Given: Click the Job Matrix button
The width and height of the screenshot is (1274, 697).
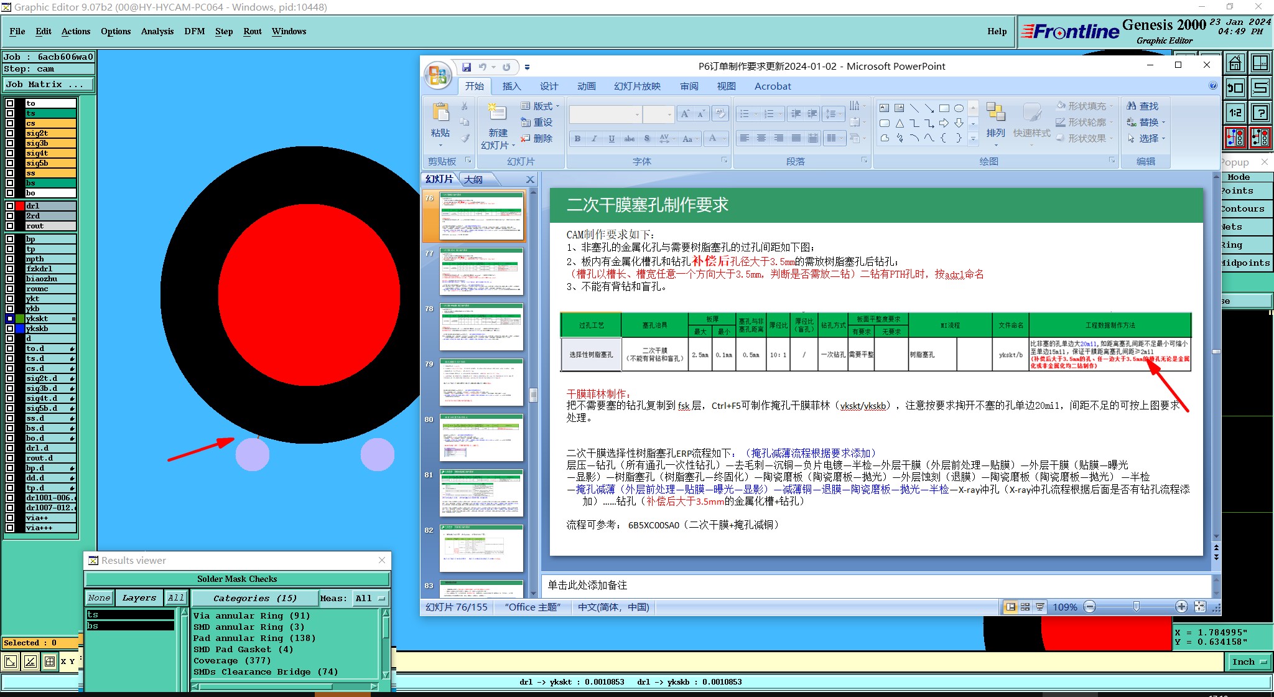Looking at the screenshot, I should pos(49,85).
